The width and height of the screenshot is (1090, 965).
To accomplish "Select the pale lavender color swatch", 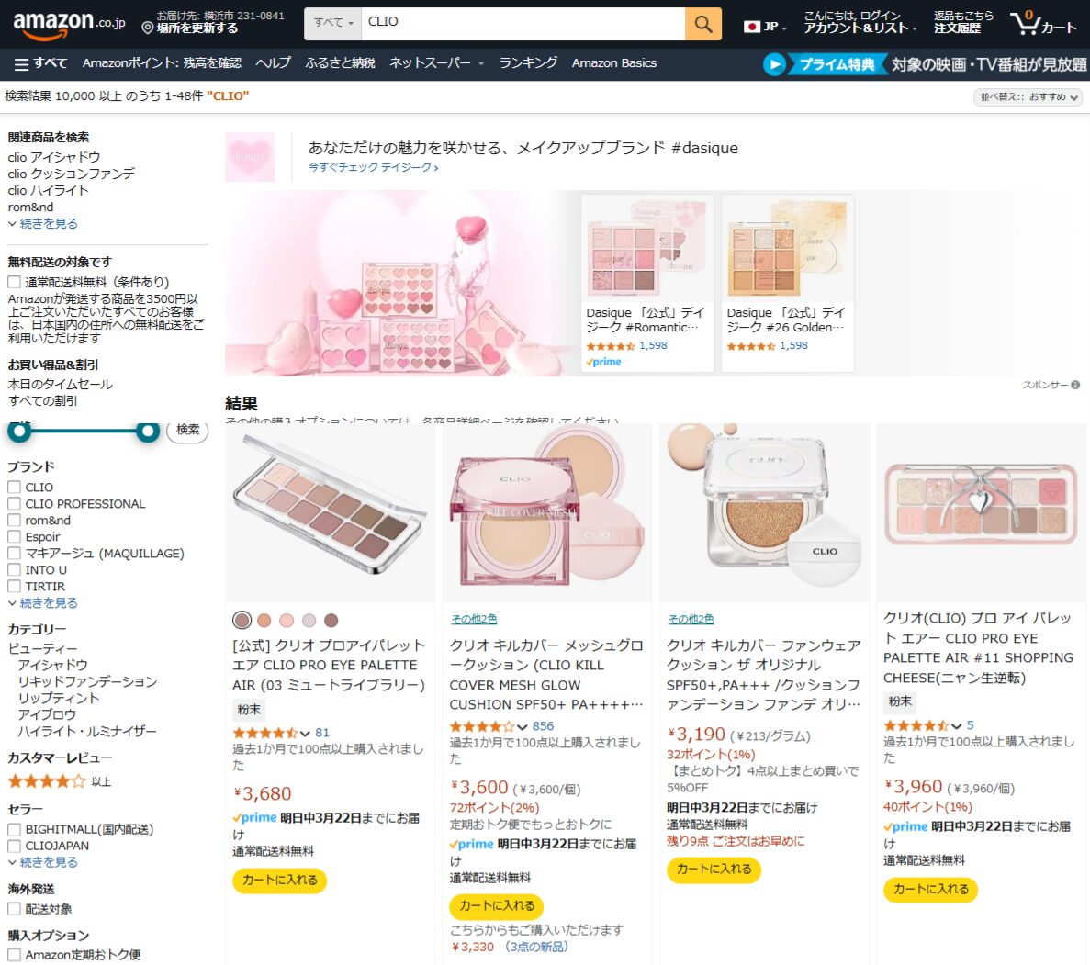I will pyautogui.click(x=309, y=620).
